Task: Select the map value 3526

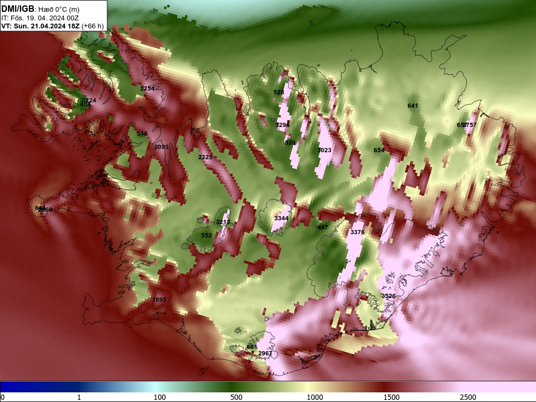Action: pos(388,296)
